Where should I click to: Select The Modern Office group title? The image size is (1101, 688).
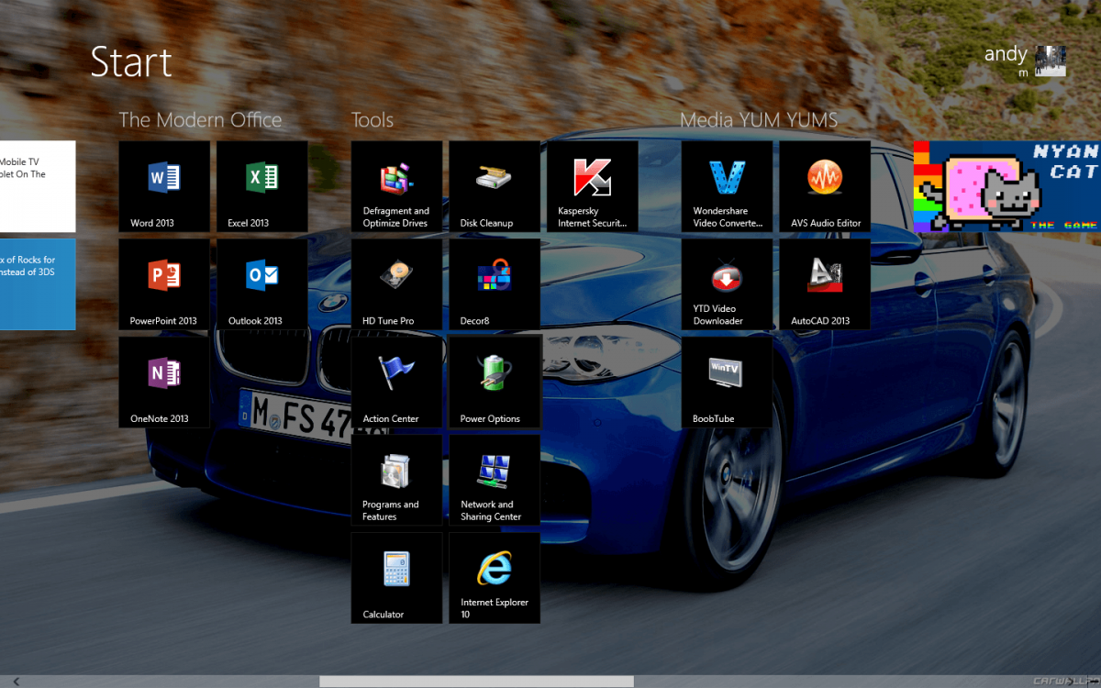coord(200,119)
